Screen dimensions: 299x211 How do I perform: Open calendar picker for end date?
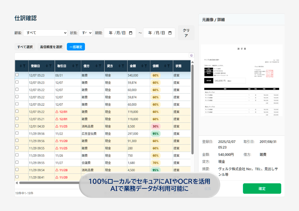[170, 33]
